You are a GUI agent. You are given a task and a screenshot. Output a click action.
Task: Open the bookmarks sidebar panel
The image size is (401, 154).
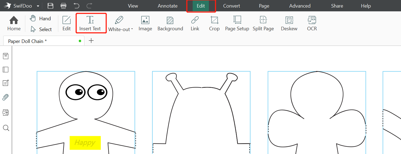(6, 56)
